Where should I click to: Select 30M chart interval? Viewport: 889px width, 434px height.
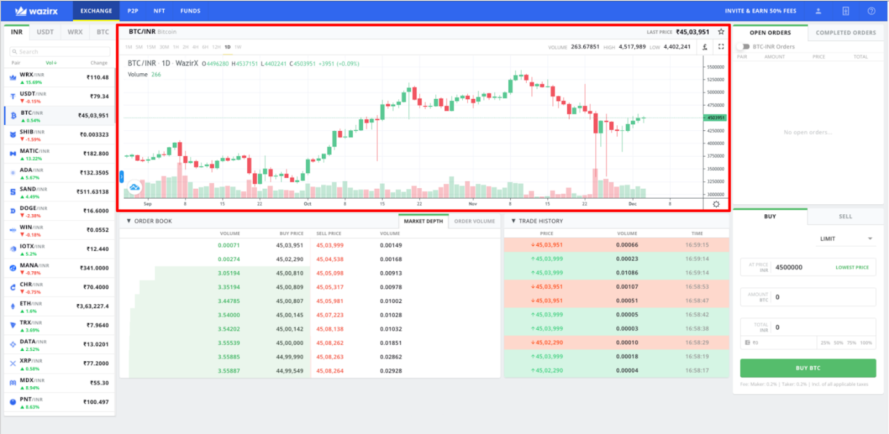coord(164,47)
